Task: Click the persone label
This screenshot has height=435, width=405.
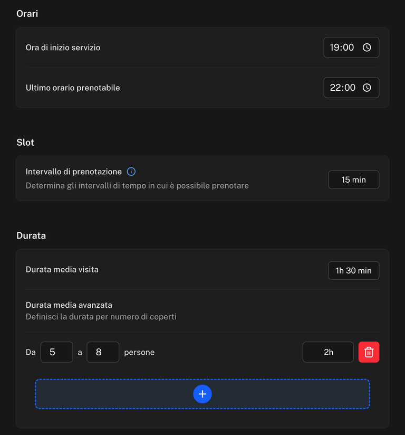Action: click(x=139, y=352)
